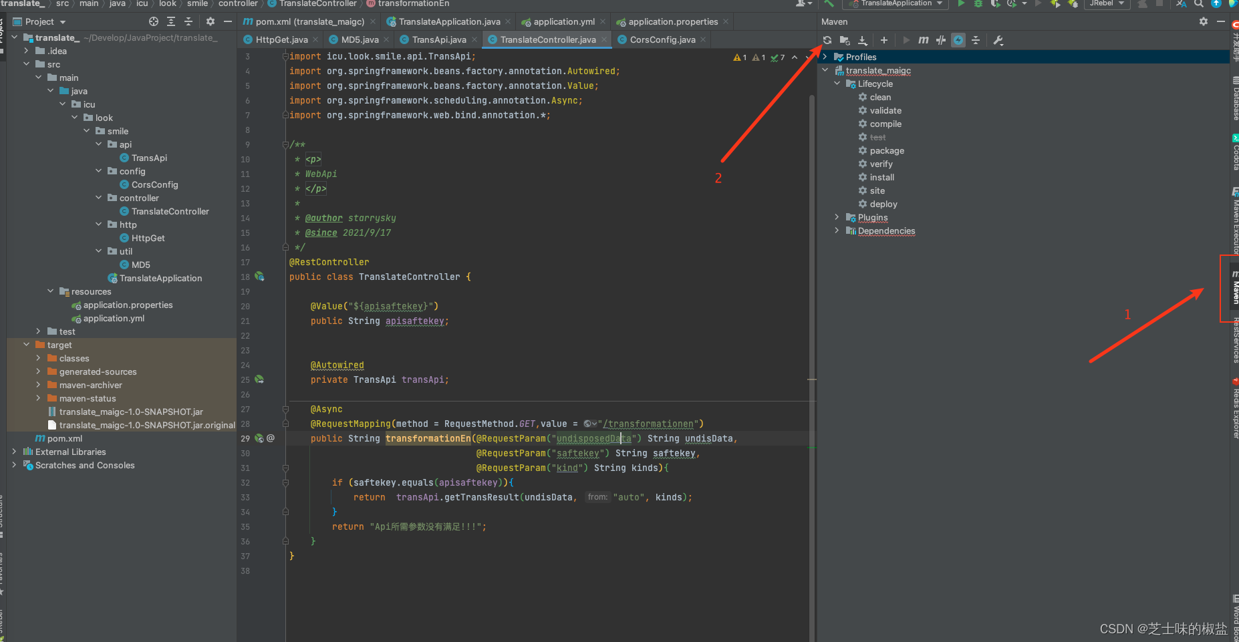The image size is (1239, 642).
Task: Click the @ gutter marker on line 29
Action: tap(271, 438)
